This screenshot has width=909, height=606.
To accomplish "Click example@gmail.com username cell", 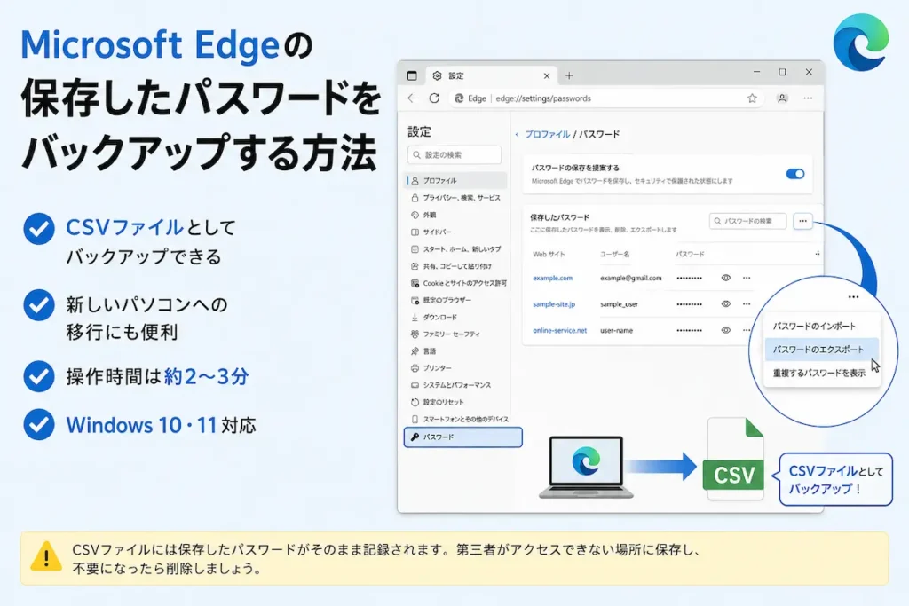I will [631, 278].
